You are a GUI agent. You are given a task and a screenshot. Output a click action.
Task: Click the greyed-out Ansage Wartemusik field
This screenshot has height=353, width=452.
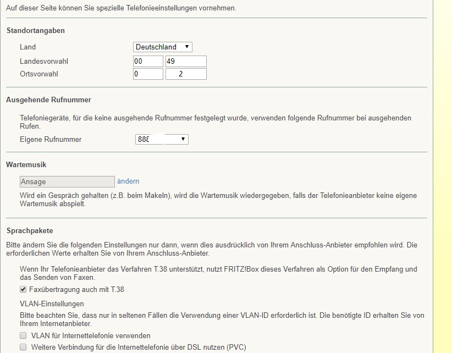(x=67, y=181)
